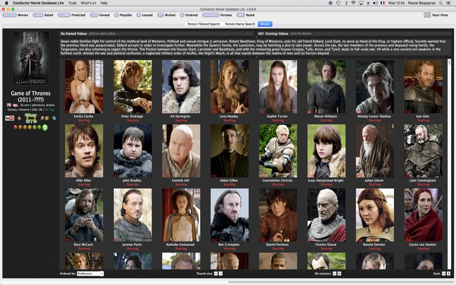The height and width of the screenshot is (285, 456).
Task: Open the What's on menu
Action: coord(88,3)
